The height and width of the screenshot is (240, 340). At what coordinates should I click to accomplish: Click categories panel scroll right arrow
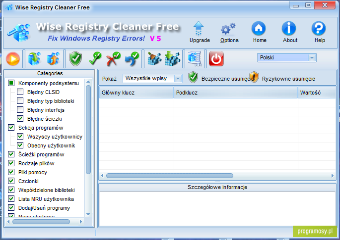(81, 222)
